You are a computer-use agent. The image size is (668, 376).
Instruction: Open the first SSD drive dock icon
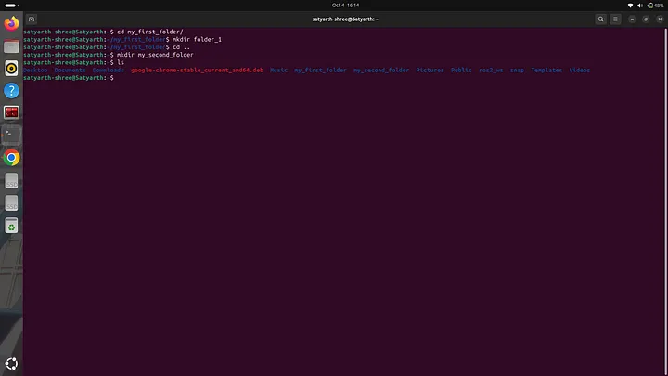pos(11,181)
